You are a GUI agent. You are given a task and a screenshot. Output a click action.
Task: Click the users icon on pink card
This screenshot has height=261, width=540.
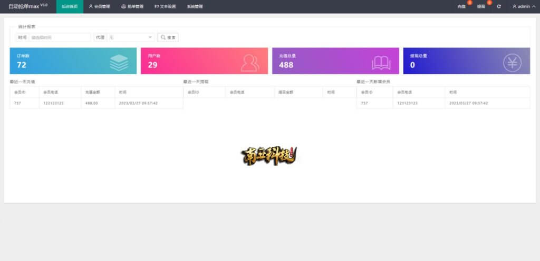coord(250,63)
